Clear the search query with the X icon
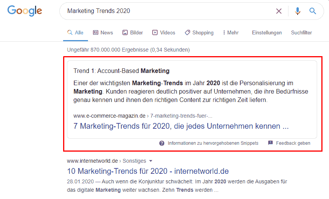Image resolution: width=329 pixels, height=199 pixels. (x=279, y=11)
